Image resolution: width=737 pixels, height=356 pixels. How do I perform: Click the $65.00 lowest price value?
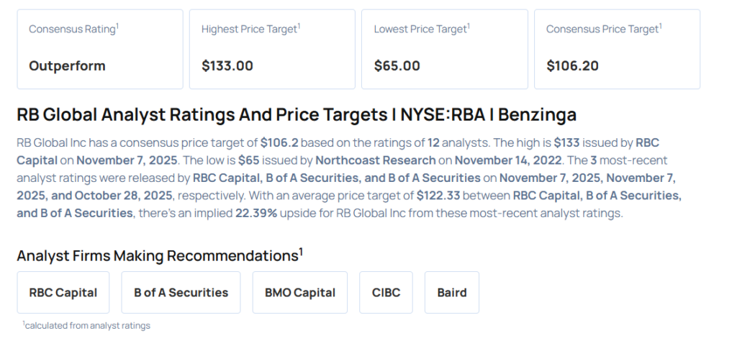397,66
